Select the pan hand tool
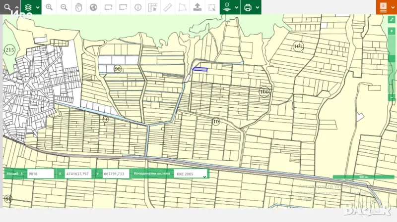Screen dimensions: 397x222 click(x=78, y=7)
